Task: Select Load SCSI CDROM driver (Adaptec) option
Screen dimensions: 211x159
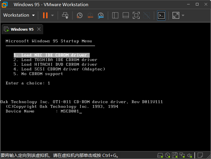Action: point(59,69)
